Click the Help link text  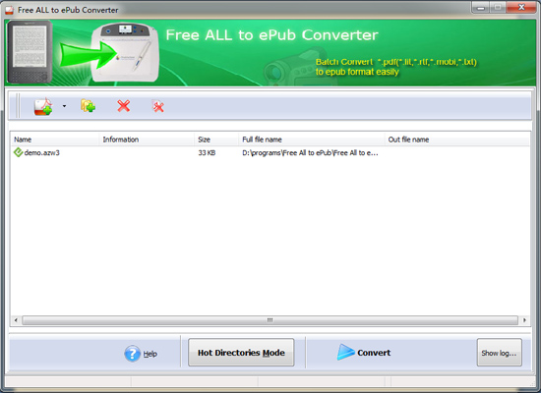(150, 354)
